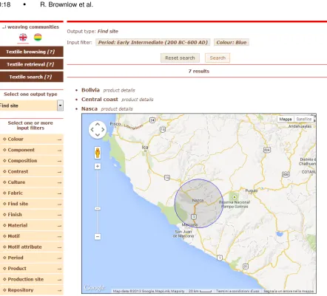
Task: Click the Ica city label on map
Action: point(145,147)
